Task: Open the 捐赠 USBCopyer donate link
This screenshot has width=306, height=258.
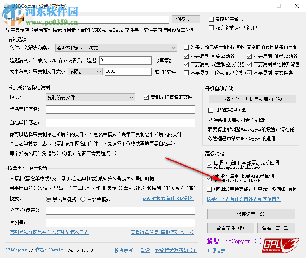Action: 233,241
